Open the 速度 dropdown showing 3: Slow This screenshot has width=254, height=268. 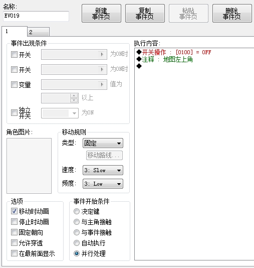[x=103, y=170]
